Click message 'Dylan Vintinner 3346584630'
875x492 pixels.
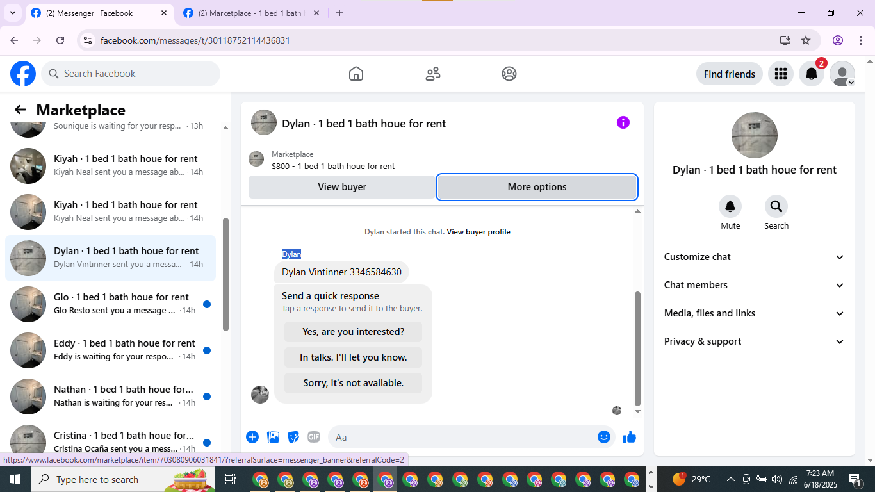tap(341, 272)
